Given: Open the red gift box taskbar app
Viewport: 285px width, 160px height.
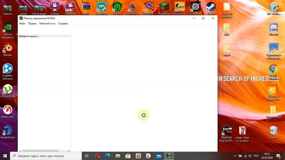Looking at the screenshot, I should tap(138, 156).
